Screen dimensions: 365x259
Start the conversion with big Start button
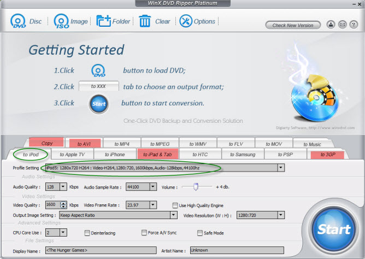(333, 229)
